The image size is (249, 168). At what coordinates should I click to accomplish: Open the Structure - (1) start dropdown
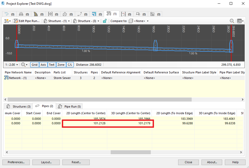coord(57,21)
